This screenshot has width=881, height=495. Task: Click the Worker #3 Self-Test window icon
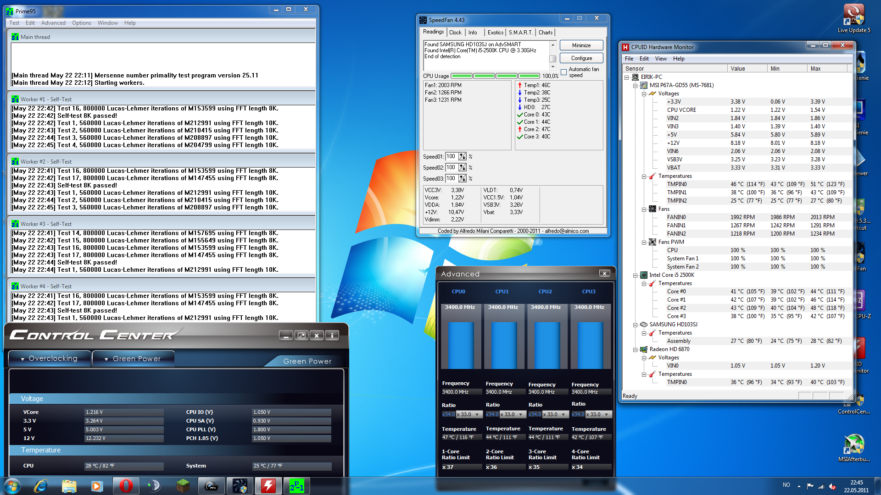[x=15, y=224]
